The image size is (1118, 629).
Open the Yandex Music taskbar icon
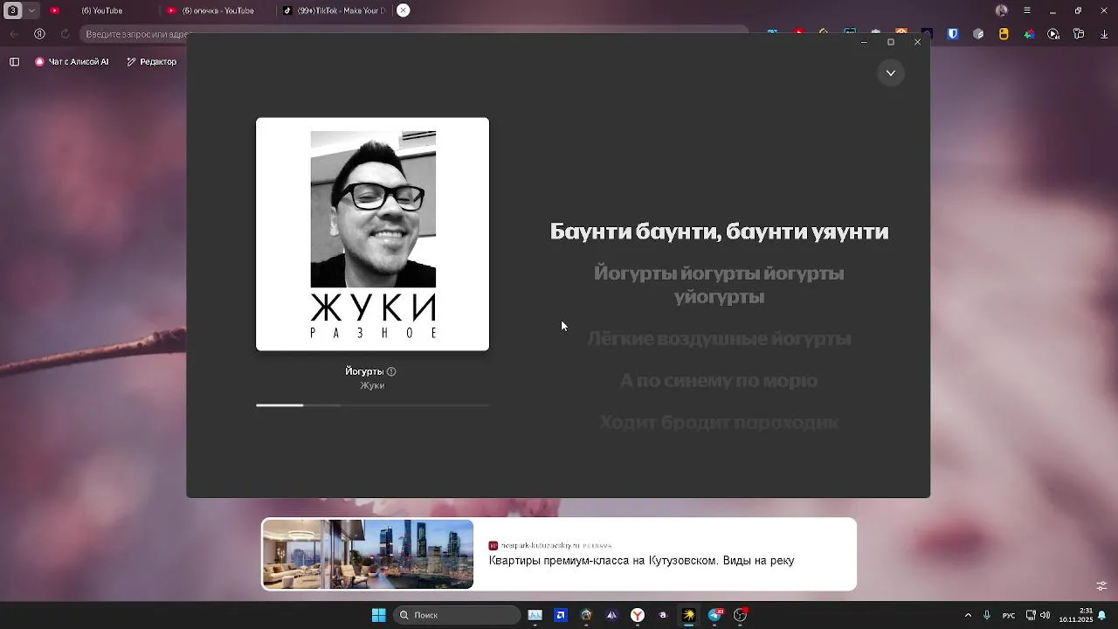click(689, 615)
